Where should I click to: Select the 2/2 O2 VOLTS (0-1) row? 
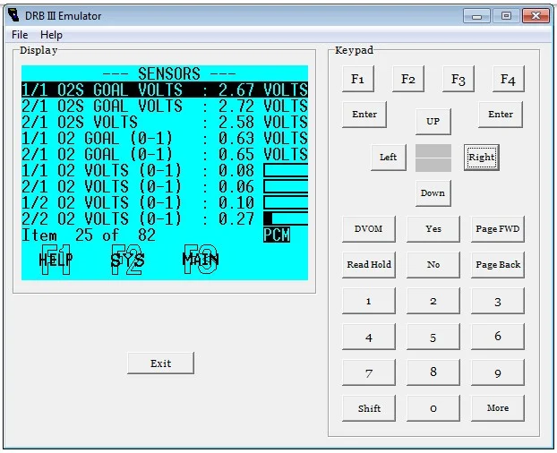[165, 219]
